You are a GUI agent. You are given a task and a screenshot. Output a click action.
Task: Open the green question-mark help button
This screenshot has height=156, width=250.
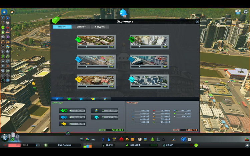coord(68,133)
